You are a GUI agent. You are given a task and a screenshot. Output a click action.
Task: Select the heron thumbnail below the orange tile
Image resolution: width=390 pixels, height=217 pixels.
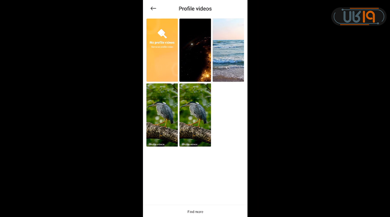pos(162,115)
